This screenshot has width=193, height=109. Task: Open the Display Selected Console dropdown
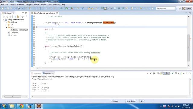click(178, 73)
